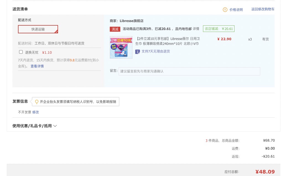Click the shipping fee ¥0.00
Image resolution: width=284 pixels, height=176 pixels.
pos(270,148)
